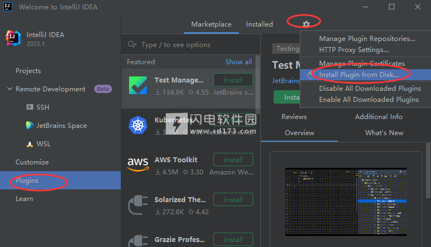The height and width of the screenshot is (247, 431).
Task: Select SSH under Remote Development
Action: 43,107
